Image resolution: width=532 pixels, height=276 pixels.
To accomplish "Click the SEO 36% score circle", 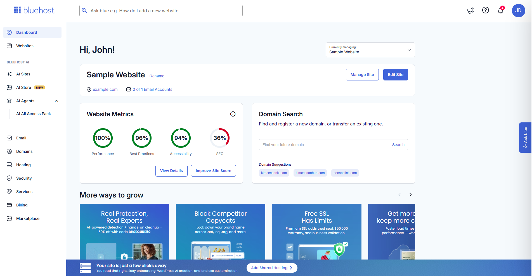I will (x=220, y=138).
